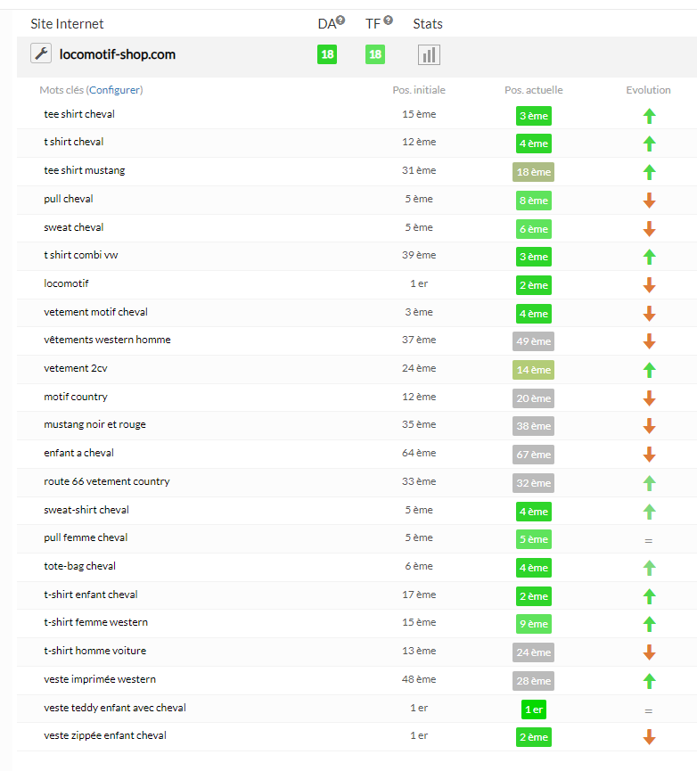The width and height of the screenshot is (697, 771).
Task: Click the green up arrow for tee shirt cheval
Action: (649, 116)
